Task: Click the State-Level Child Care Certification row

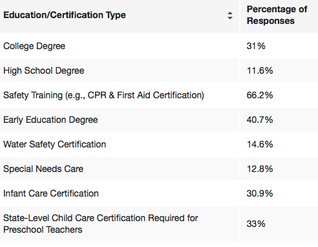Action: (x=159, y=224)
